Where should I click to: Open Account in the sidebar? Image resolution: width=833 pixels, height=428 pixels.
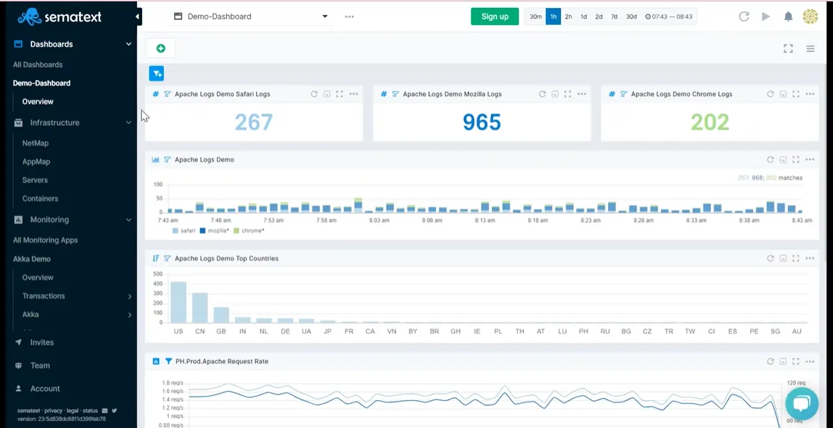pos(45,389)
